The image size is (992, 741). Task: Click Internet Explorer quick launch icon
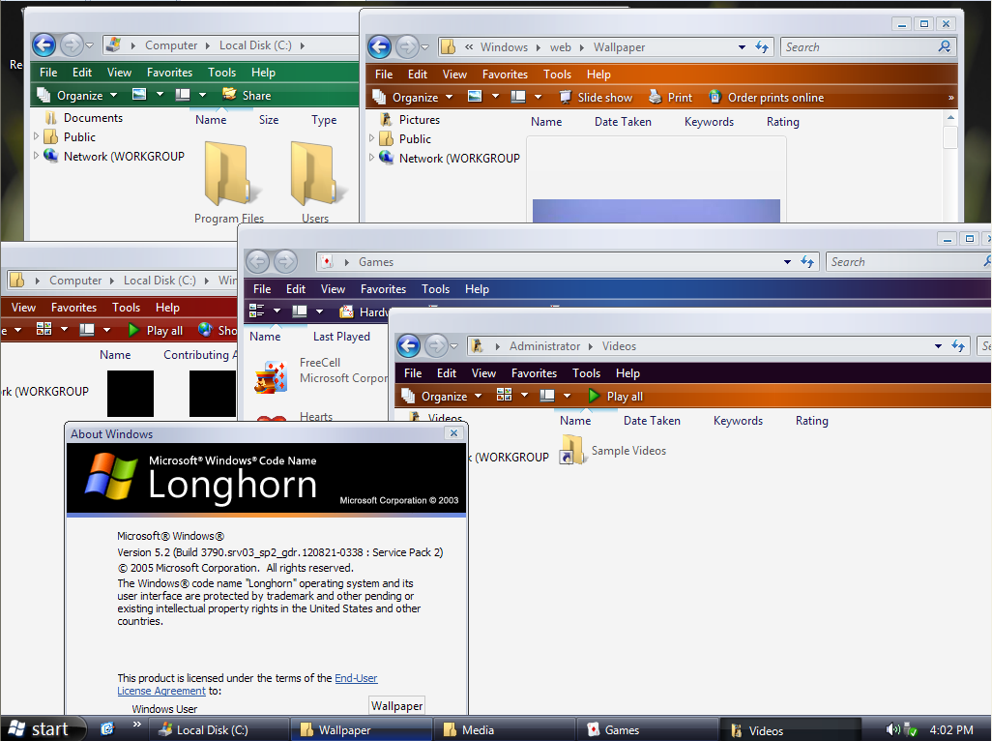pyautogui.click(x=107, y=729)
